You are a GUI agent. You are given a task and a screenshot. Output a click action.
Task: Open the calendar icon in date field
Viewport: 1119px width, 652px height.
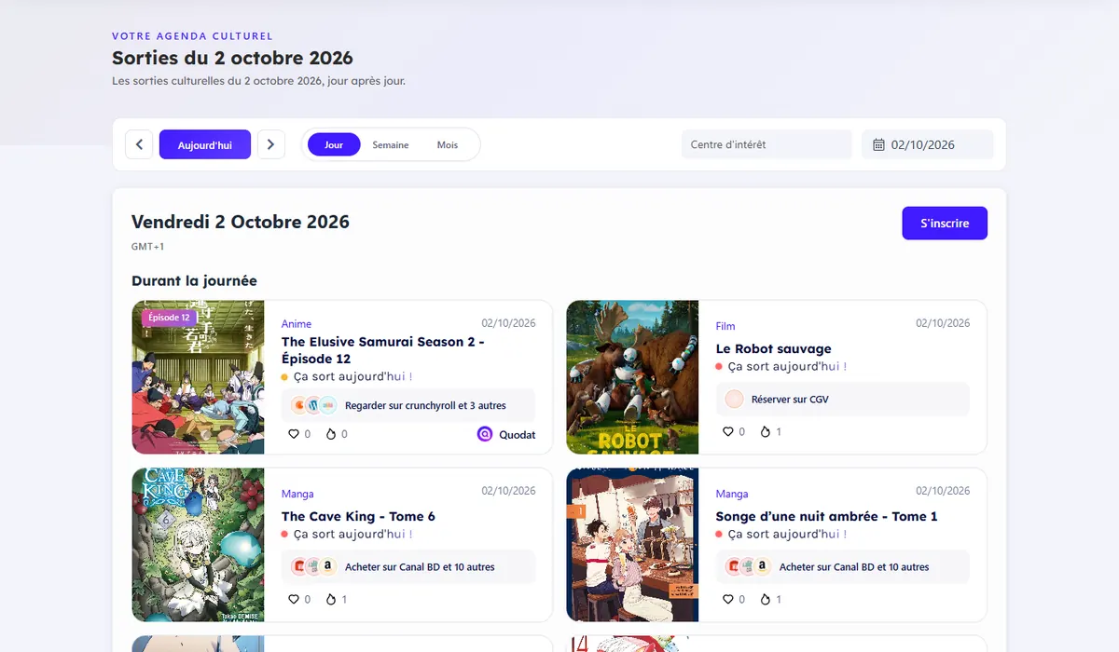point(878,144)
